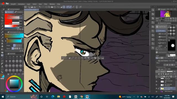Image resolution: width=177 pixels, height=99 pixels.
Task: Click the New canvas icon in command bar
Action: 29,7
